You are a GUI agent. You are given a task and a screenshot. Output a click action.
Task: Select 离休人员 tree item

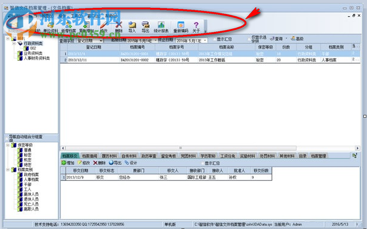(31, 194)
